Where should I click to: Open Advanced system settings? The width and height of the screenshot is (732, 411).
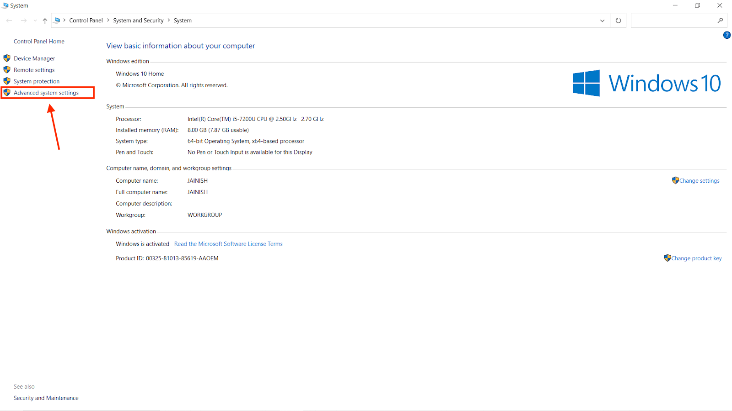click(x=46, y=93)
